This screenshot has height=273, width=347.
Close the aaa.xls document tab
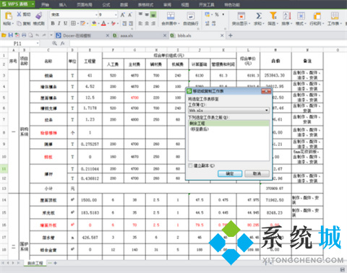pos(165,35)
